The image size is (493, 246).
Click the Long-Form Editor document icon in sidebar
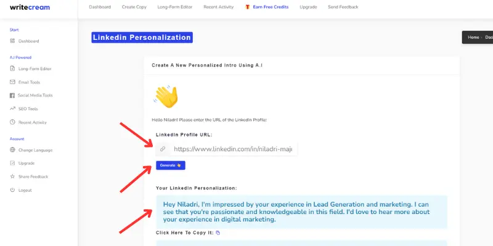12,68
